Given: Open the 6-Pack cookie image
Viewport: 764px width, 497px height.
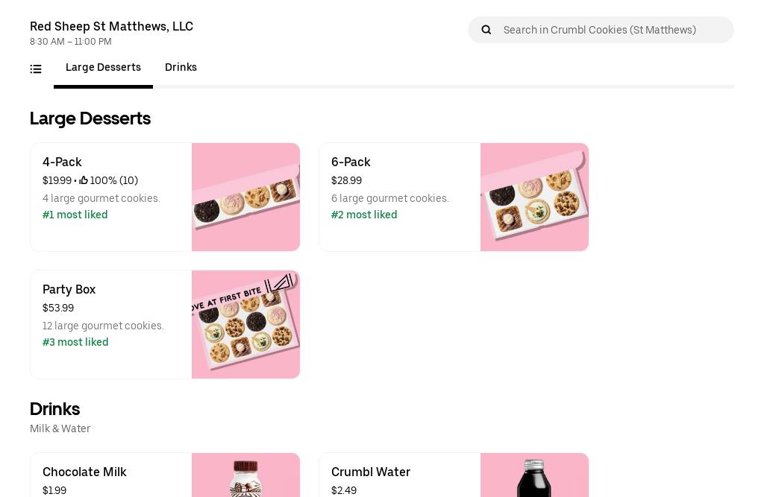Looking at the screenshot, I should pos(534,197).
